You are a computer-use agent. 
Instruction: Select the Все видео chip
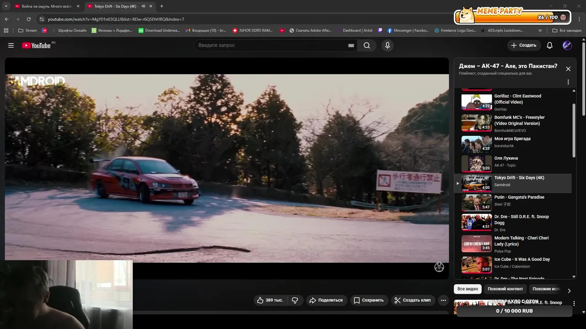467,289
